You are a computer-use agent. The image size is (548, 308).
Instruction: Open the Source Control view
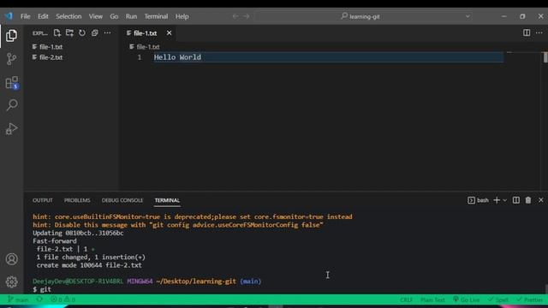[x=11, y=59]
